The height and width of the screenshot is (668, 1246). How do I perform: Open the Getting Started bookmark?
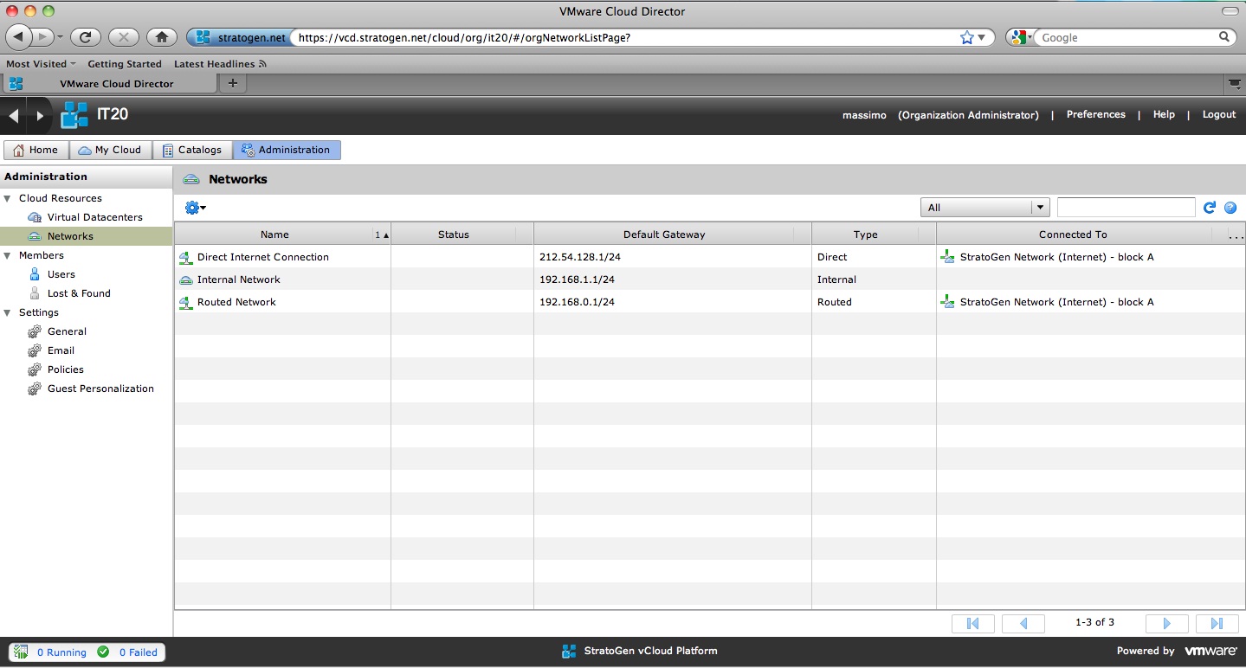tap(125, 64)
